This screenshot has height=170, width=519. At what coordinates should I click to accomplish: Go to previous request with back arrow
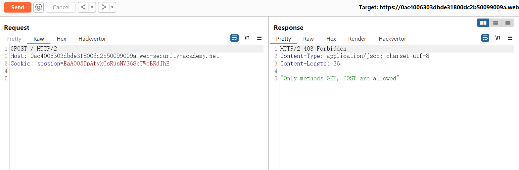tap(83, 7)
